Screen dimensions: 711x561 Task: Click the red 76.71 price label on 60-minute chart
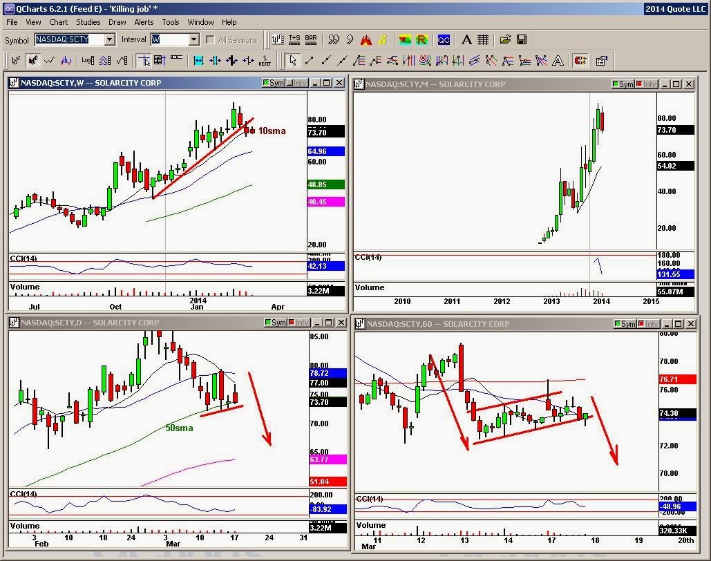[677, 379]
